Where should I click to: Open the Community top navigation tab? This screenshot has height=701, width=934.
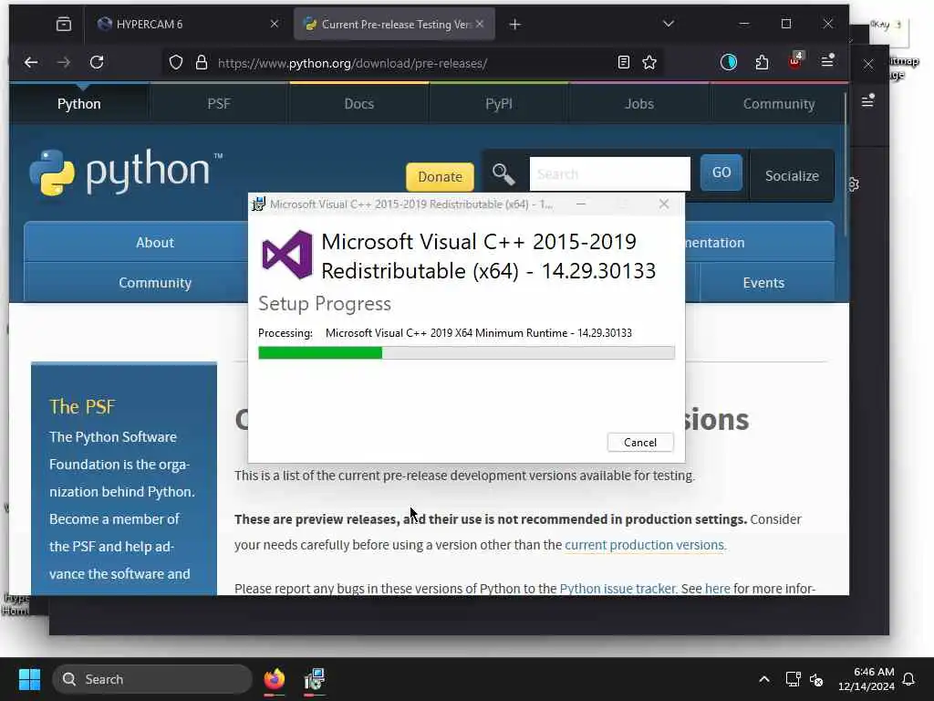pyautogui.click(x=779, y=104)
